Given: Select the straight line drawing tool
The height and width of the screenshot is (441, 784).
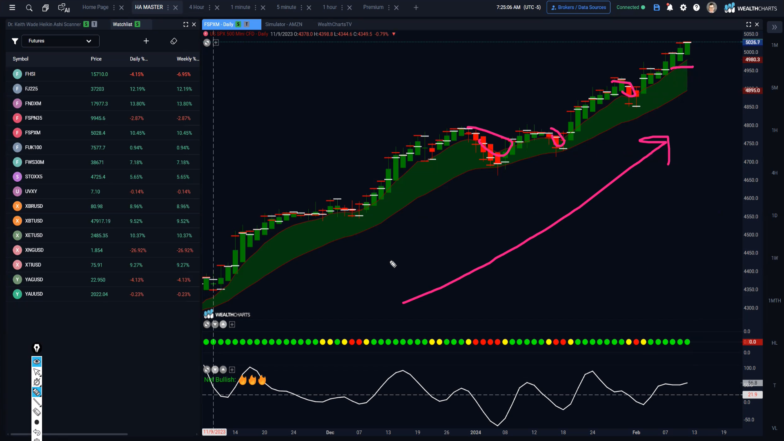Looking at the screenshot, I should [x=37, y=402].
